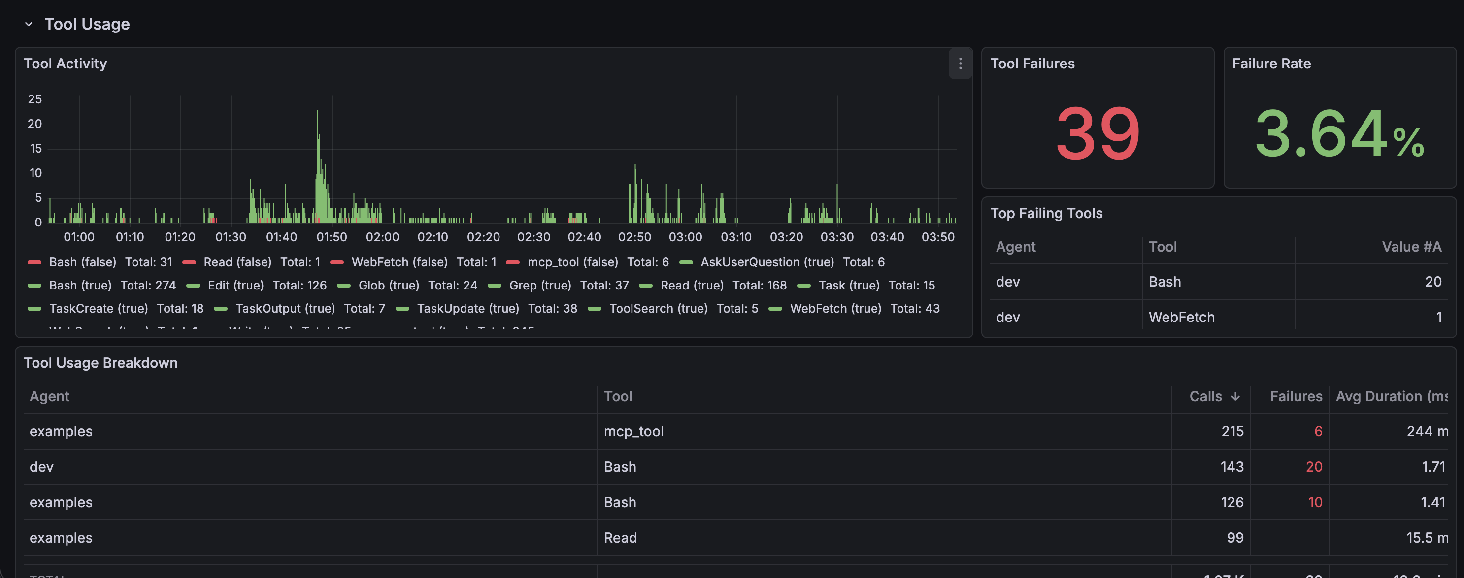1464x578 pixels.
Task: Open the Tool Activity panel menu
Action: pos(960,64)
